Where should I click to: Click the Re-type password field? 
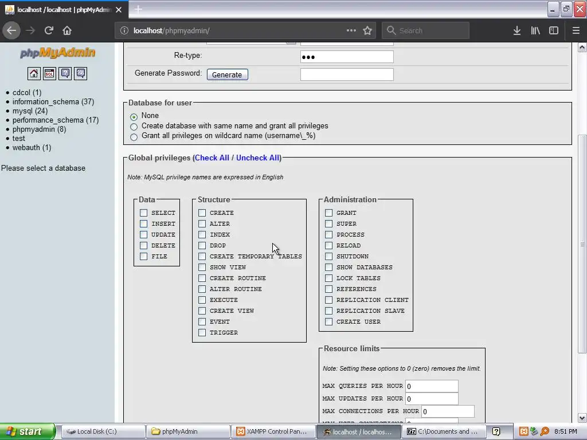coord(347,57)
